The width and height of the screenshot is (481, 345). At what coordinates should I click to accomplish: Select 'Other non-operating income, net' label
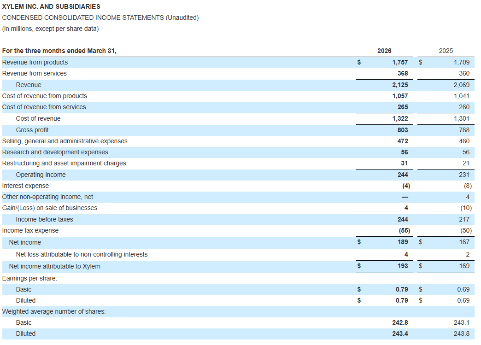point(47,197)
